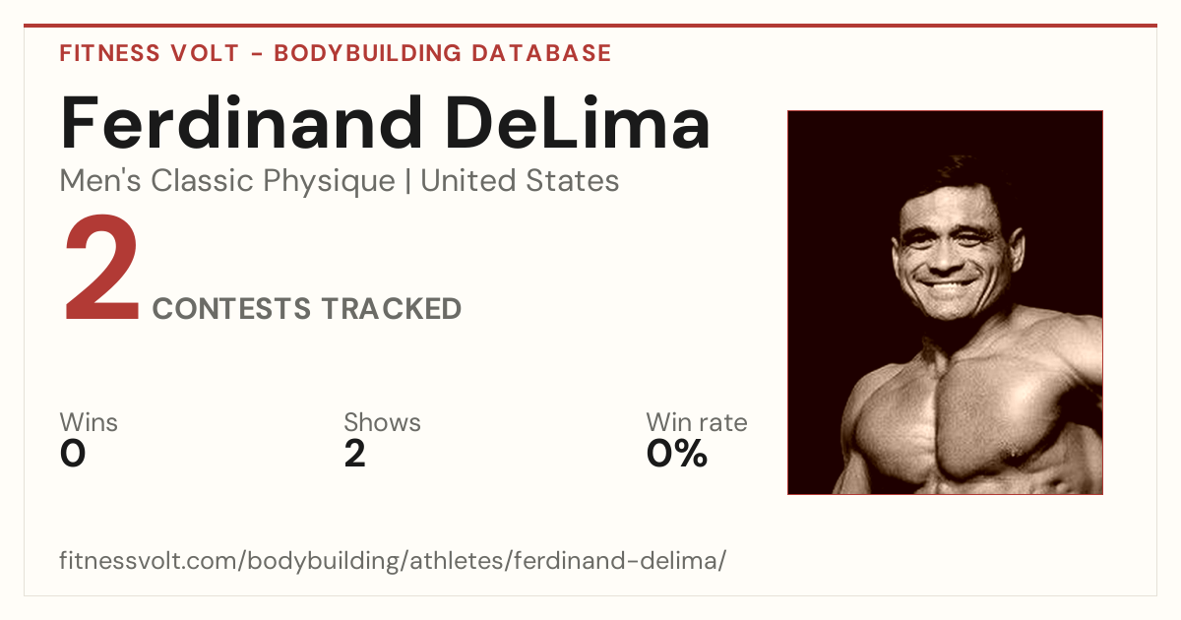Viewport: 1181px width, 620px height.
Task: Select the 0% win rate value
Action: 677,454
